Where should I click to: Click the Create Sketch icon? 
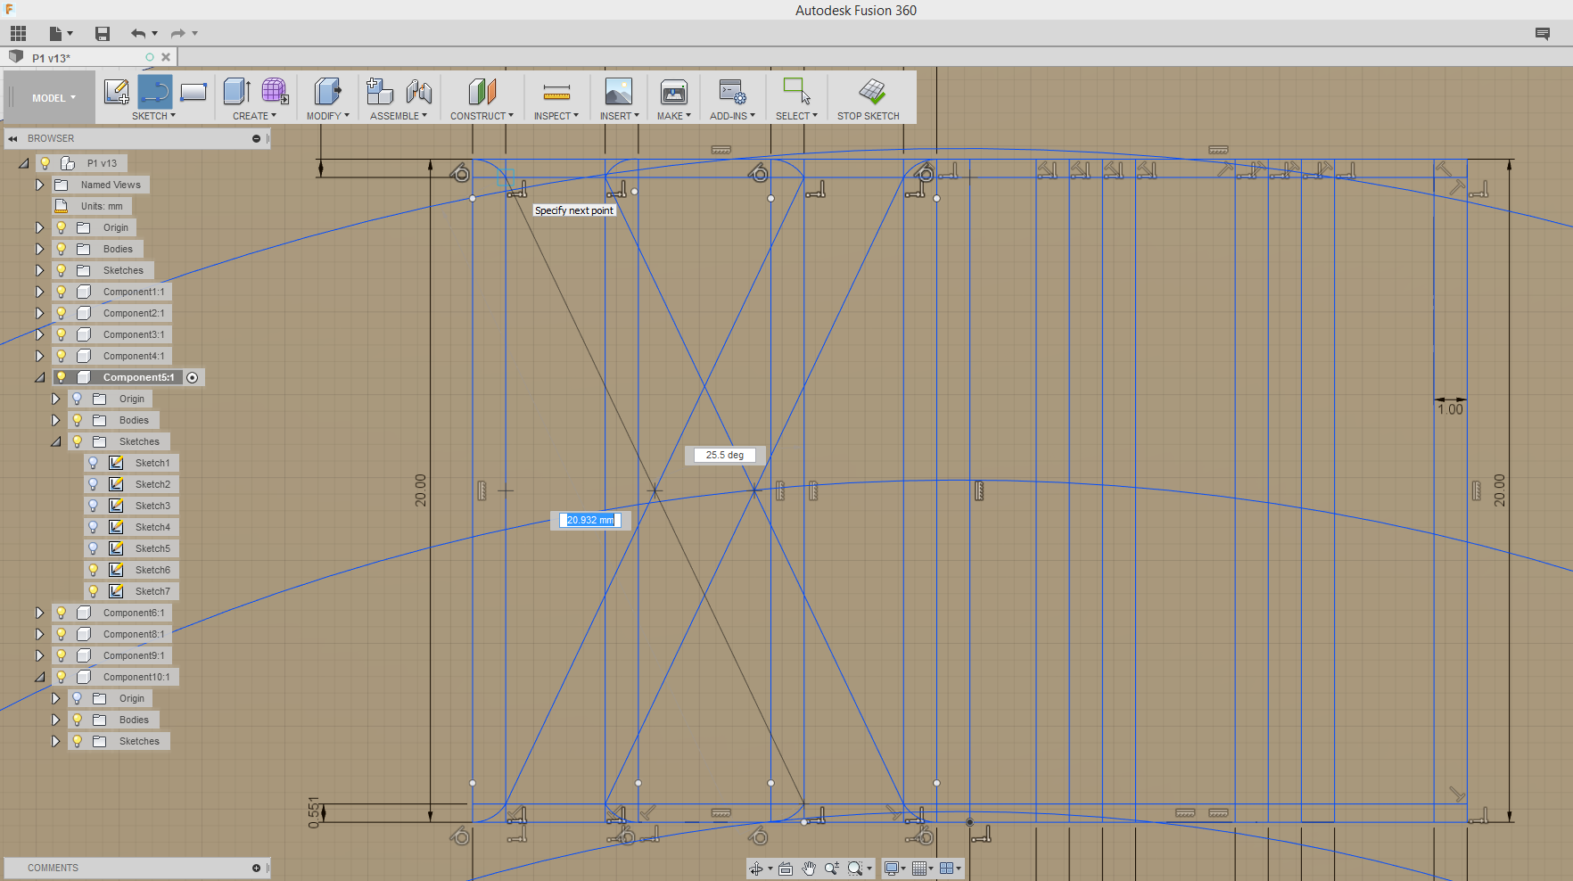117,92
